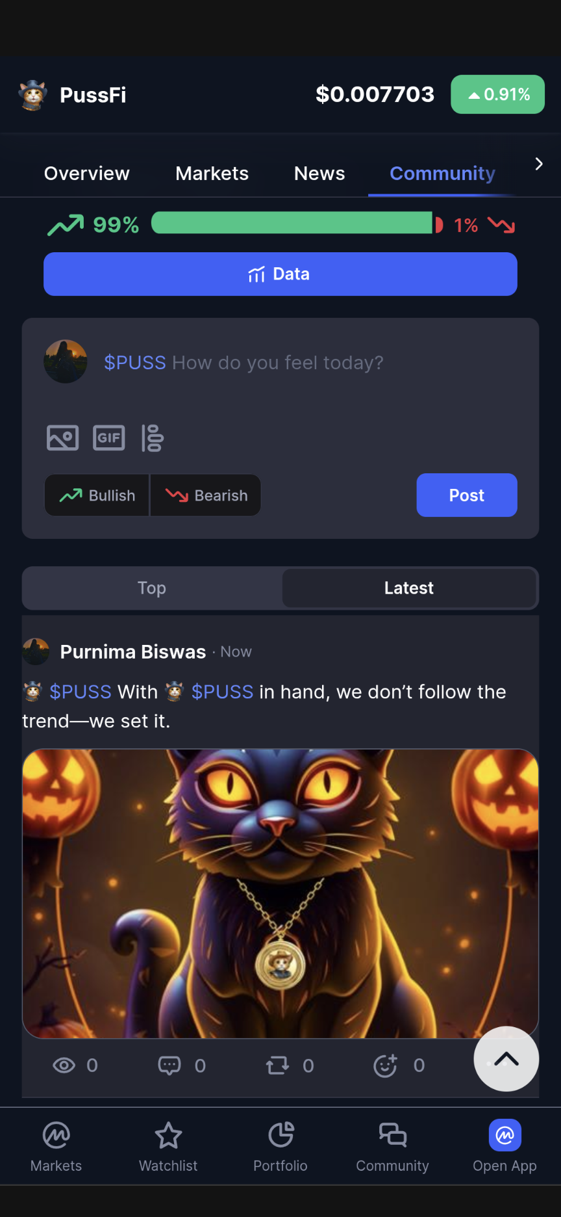Submit with the Post button
This screenshot has height=1217, width=561.
point(467,495)
